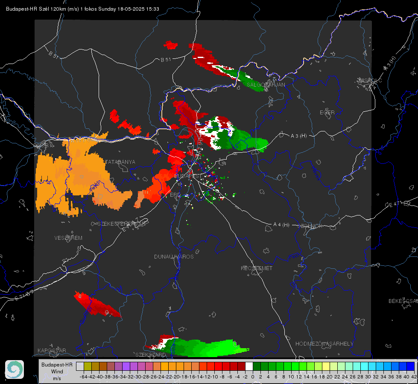Click the SZEKSZARD city label
This screenshot has width=418, height=384.
click(151, 355)
